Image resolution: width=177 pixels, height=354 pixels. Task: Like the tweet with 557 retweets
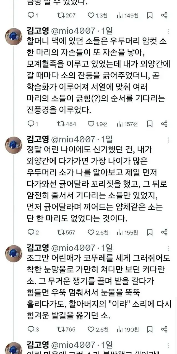click(x=91, y=232)
